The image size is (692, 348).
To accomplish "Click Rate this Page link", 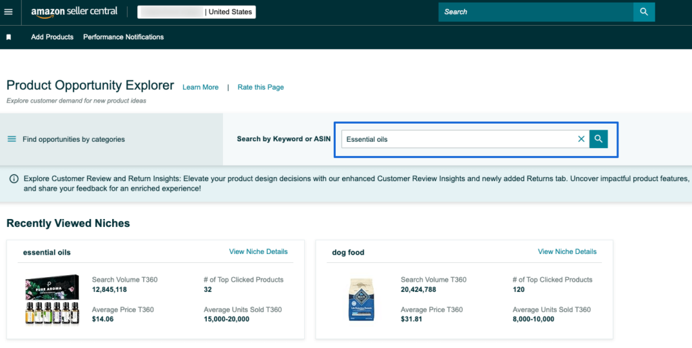I will click(260, 87).
